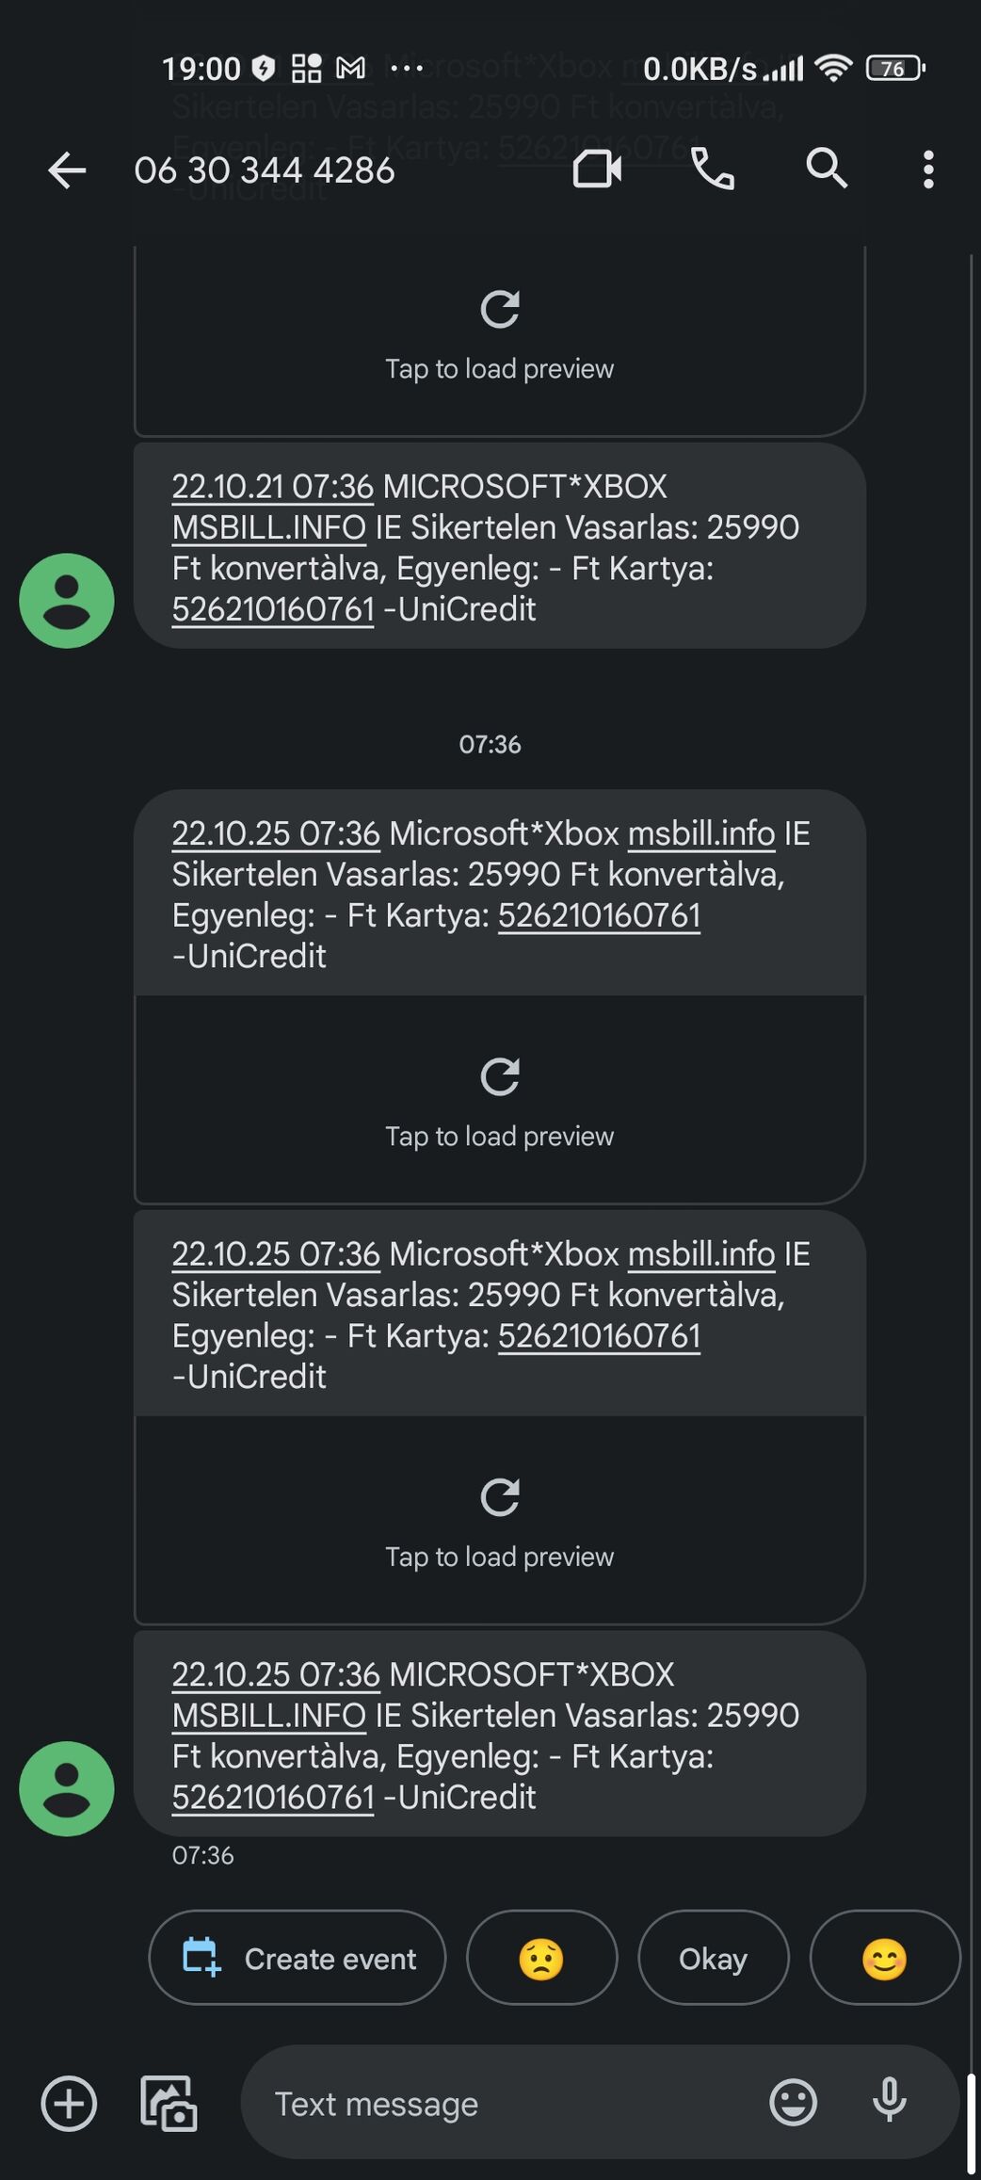The image size is (981, 2180).
Task: Open the emoji picker in message field
Action: click(793, 2103)
